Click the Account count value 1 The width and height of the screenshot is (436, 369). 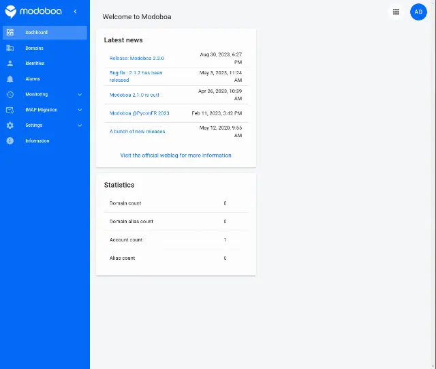point(225,240)
